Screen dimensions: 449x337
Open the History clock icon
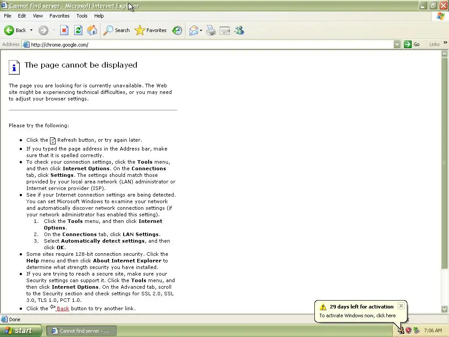point(177,30)
